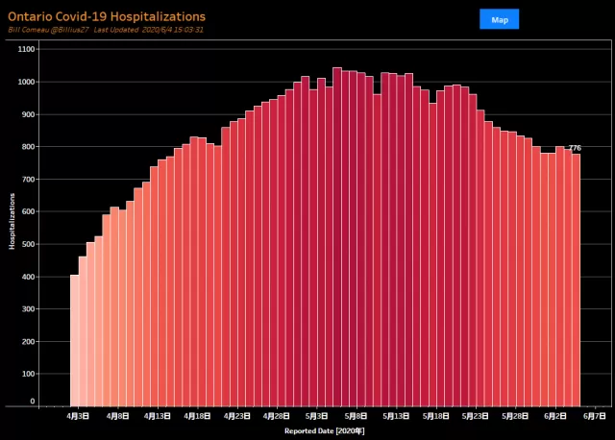Click the 5月23日 axis date label
This screenshot has width=615, height=440.
click(475, 416)
